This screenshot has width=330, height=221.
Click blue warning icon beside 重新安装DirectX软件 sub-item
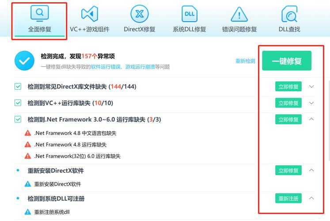28,184
